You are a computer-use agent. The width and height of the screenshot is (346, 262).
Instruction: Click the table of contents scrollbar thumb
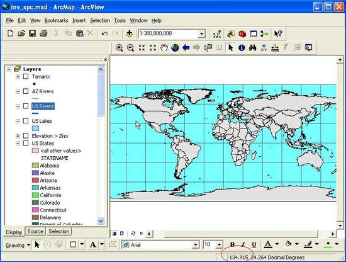coord(101,95)
